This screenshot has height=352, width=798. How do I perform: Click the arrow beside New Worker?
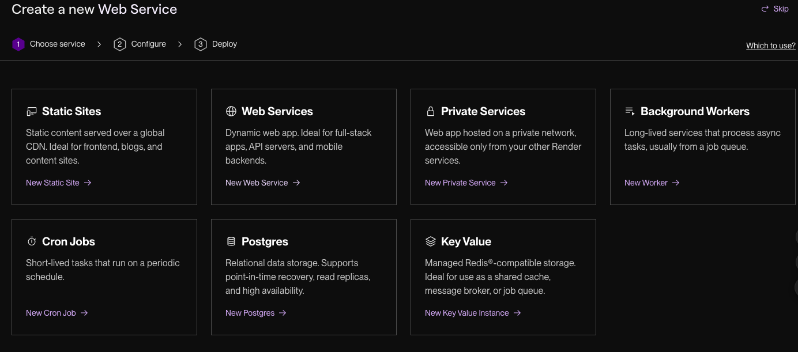(676, 183)
